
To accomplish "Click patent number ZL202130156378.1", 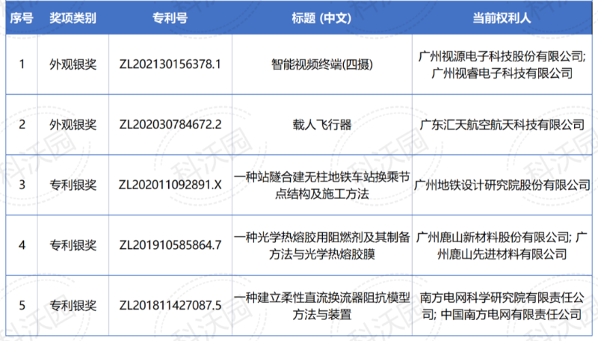I will (x=170, y=64).
